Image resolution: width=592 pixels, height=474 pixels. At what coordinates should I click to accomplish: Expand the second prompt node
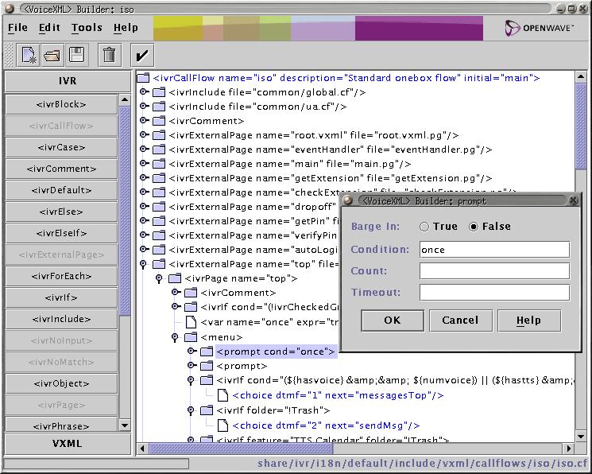pyautogui.click(x=192, y=366)
